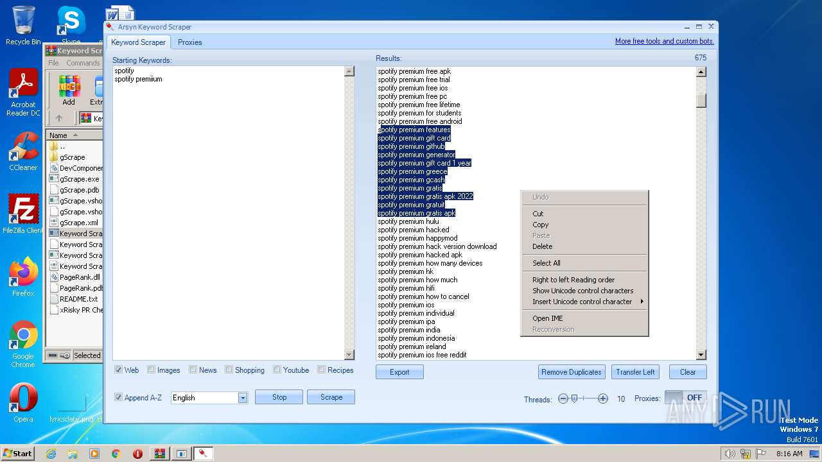822x462 pixels.
Task: Click the Stop button
Action: (279, 397)
